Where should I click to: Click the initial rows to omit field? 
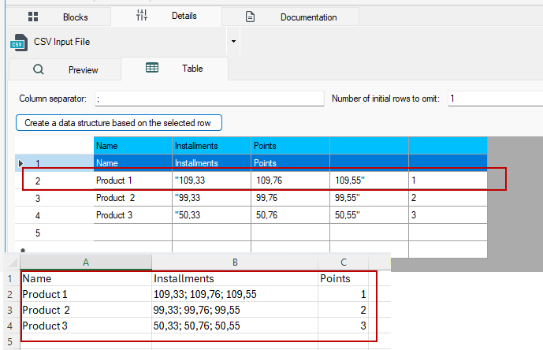495,99
